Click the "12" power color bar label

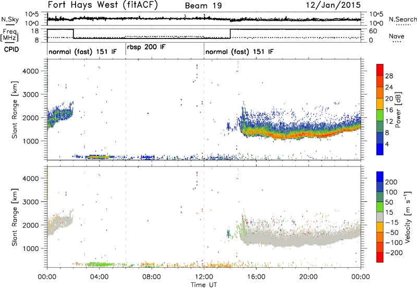click(389, 122)
